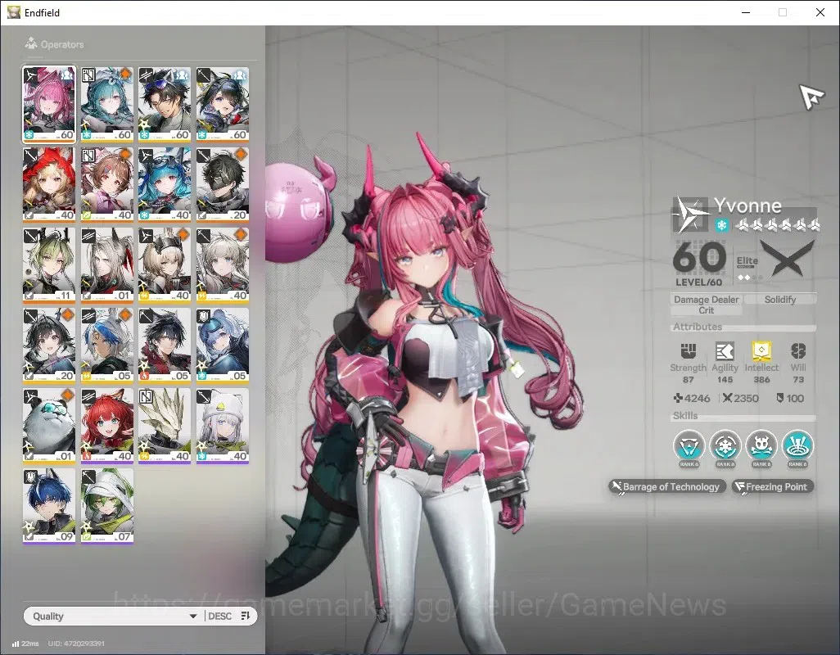Click the UID 4720293391 text
This screenshot has width=840, height=655.
[76, 644]
